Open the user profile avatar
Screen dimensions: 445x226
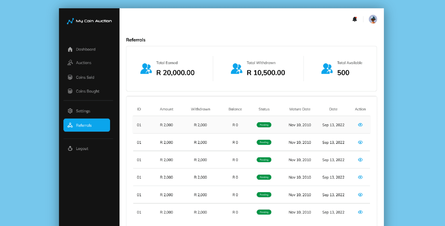(373, 19)
